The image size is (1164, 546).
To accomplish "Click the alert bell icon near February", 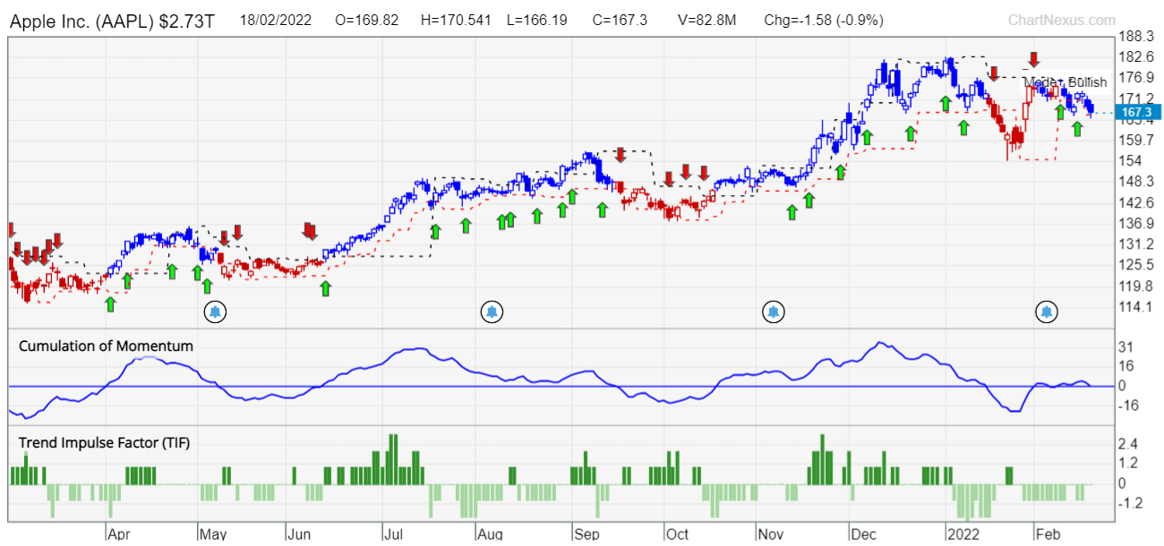I will click(x=1047, y=311).
